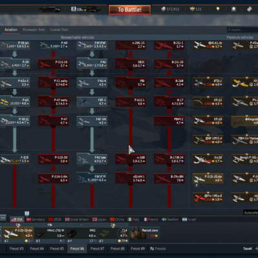Click the vehicle Search field

243,30
